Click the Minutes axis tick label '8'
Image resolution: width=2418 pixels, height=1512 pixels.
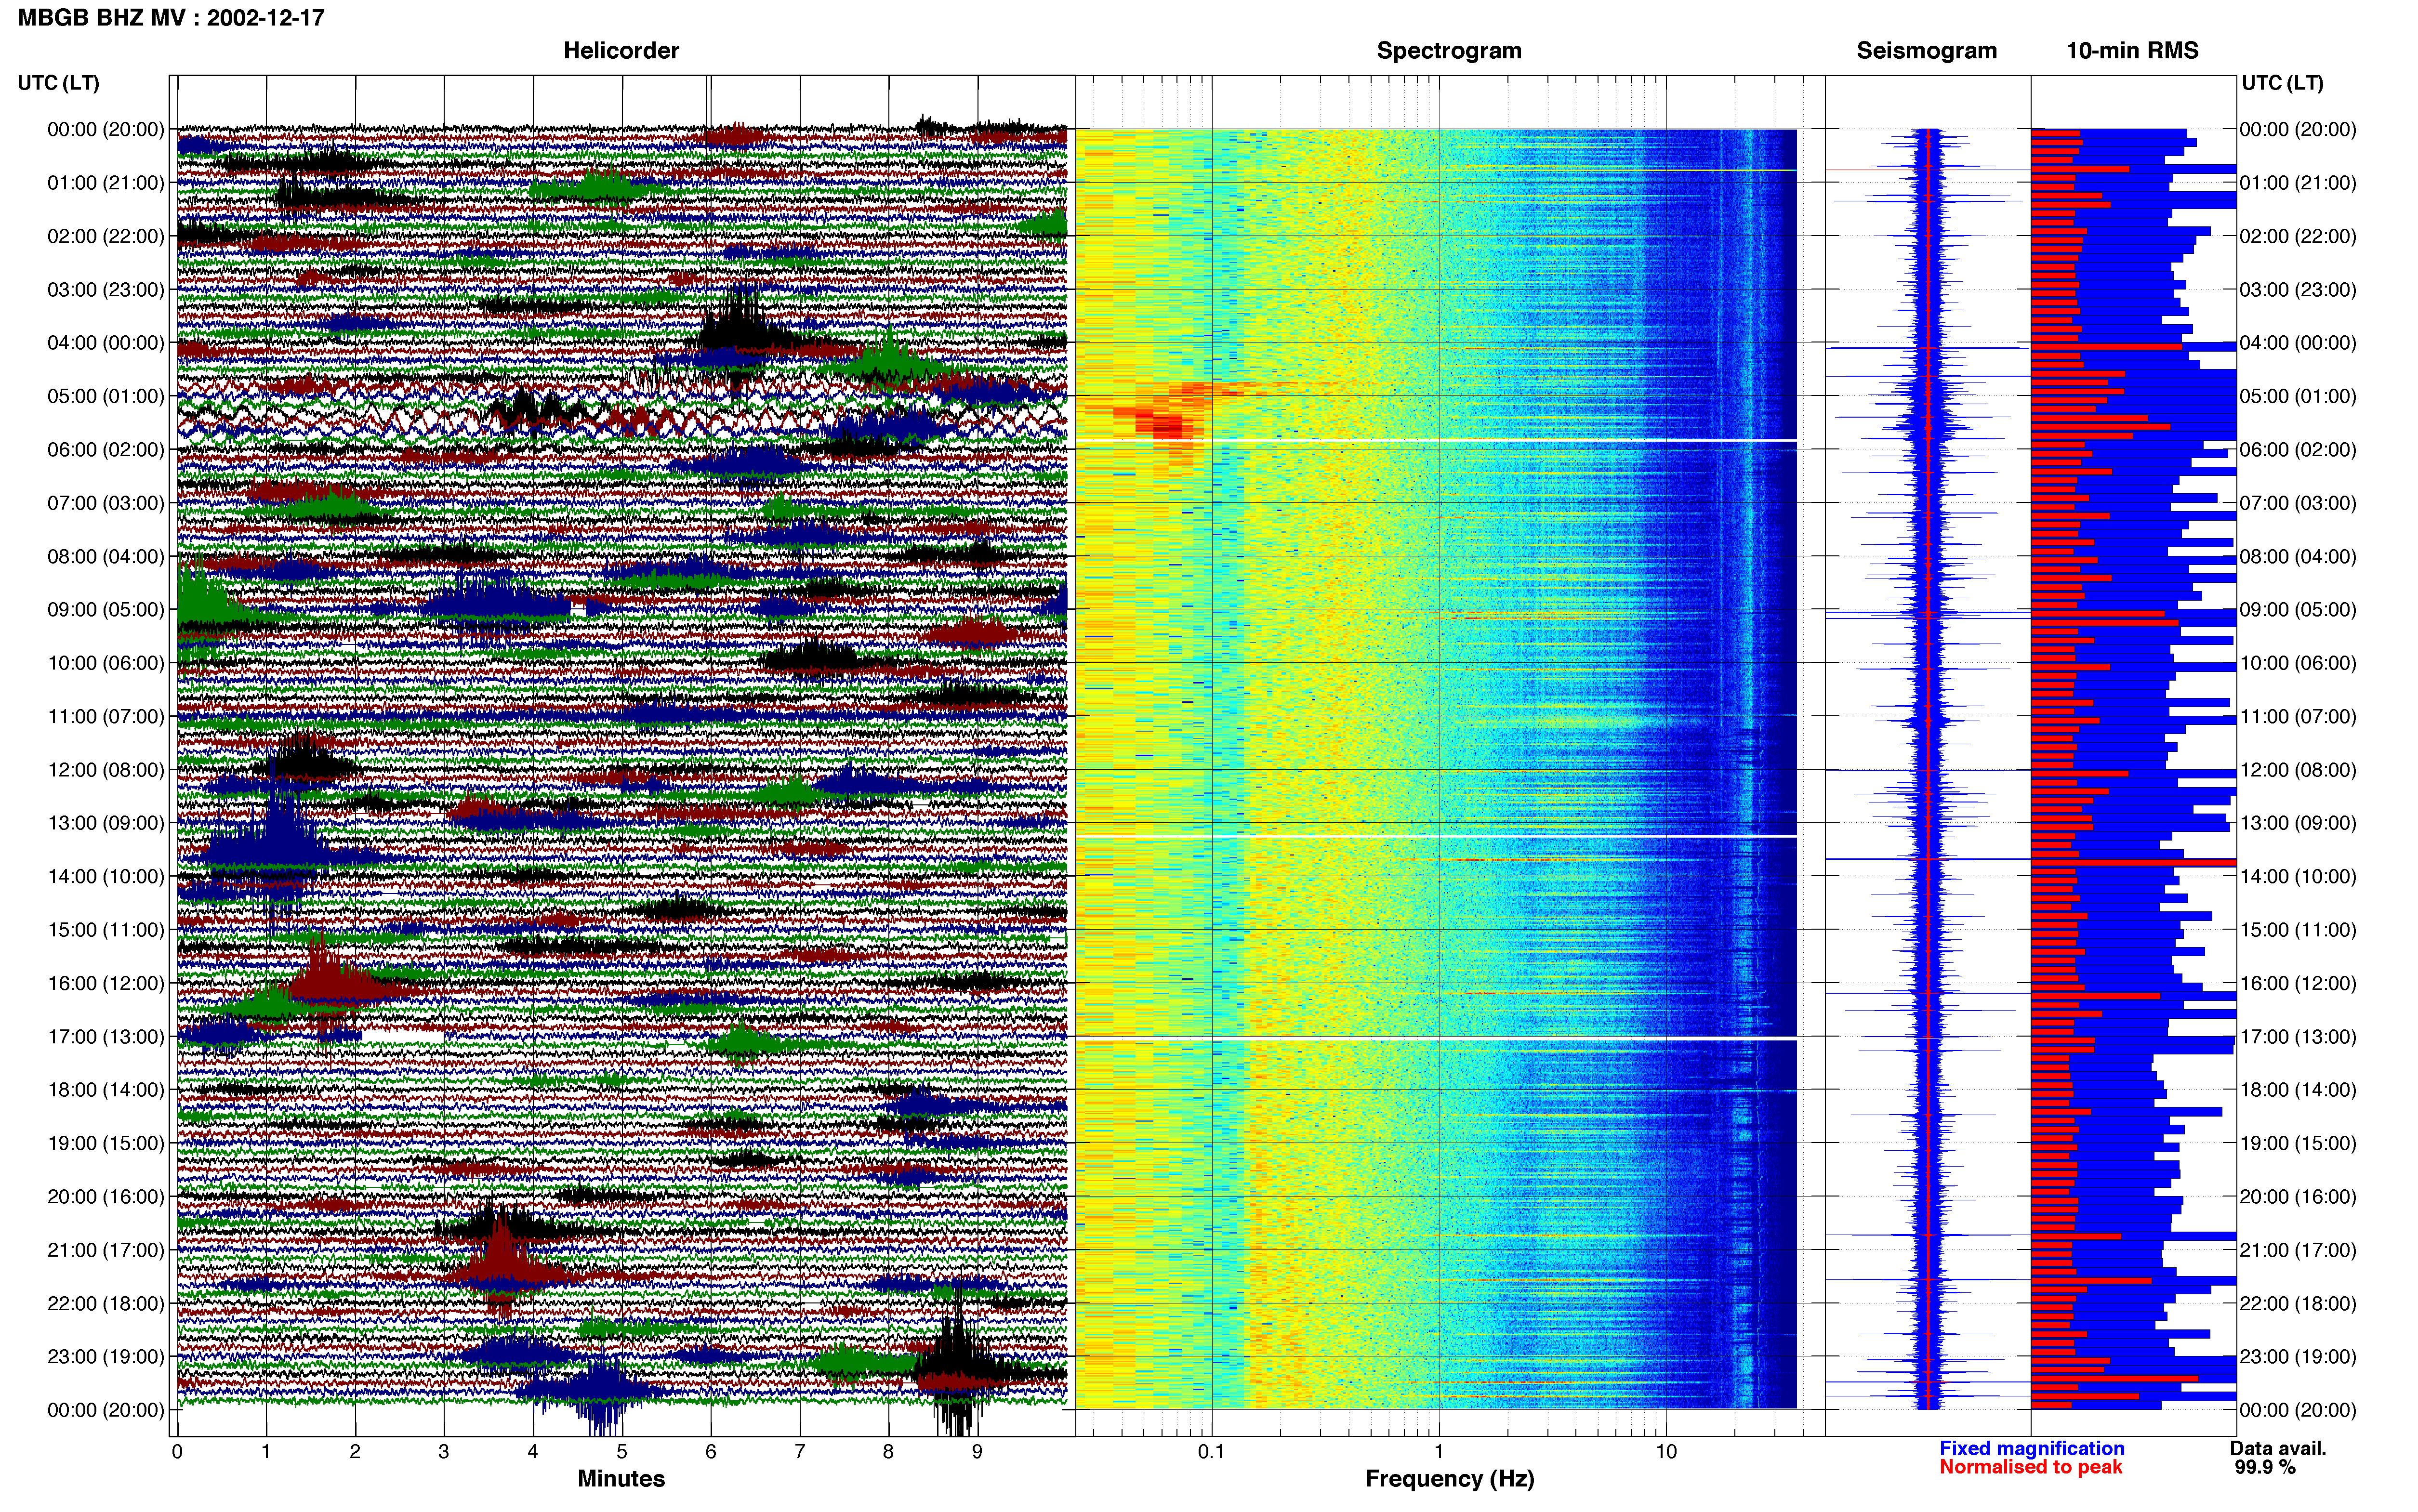click(888, 1451)
